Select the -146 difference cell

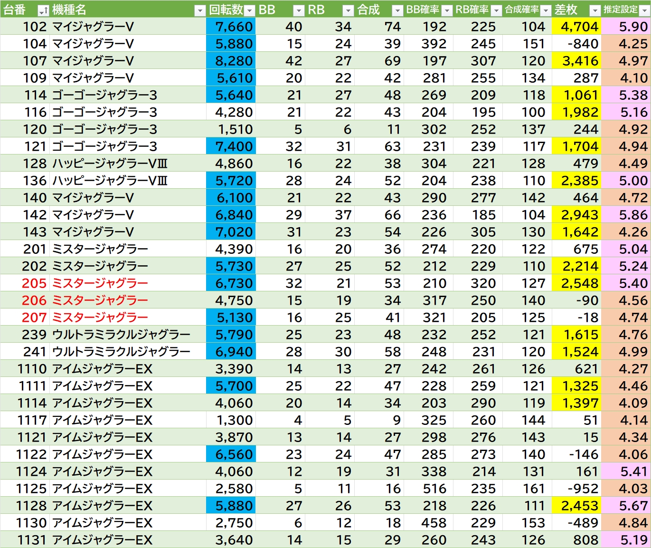pos(576,454)
